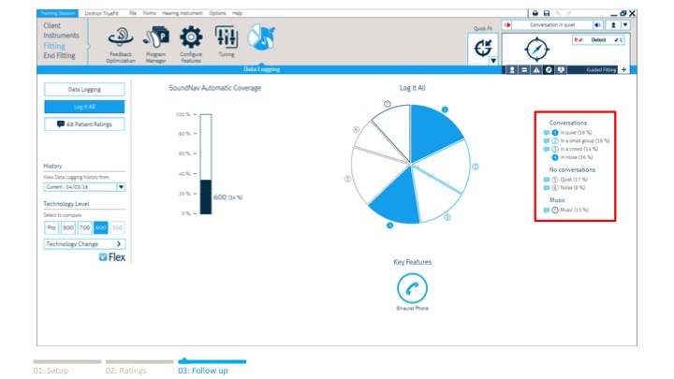This screenshot has height=379, width=674.
Task: Click the SoundNav coverage bar filled portion
Action: (x=206, y=197)
